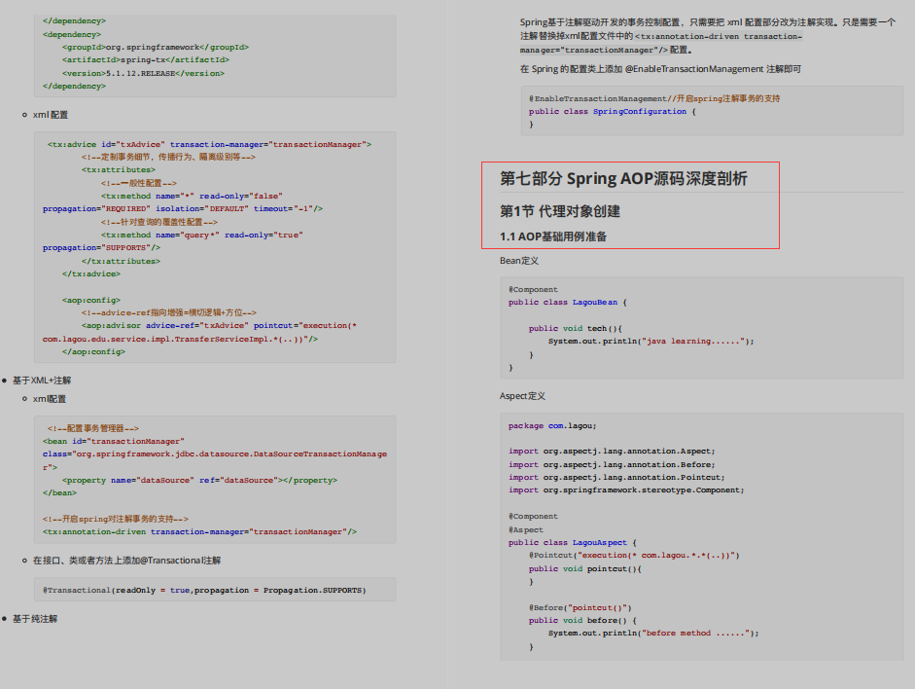Click the '<!--advice-ref指向增强=横切逻辑+方位-->' comment
Viewport: 915px width, 689px height.
click(x=168, y=312)
